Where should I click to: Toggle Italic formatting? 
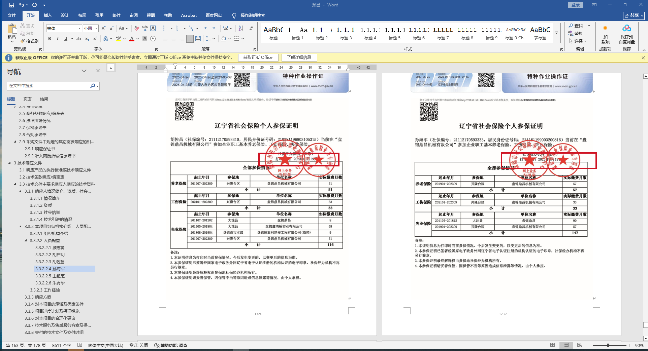pos(58,39)
